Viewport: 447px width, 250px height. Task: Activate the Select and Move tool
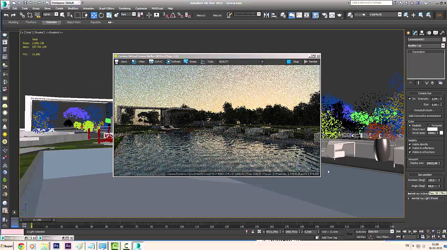(94, 15)
